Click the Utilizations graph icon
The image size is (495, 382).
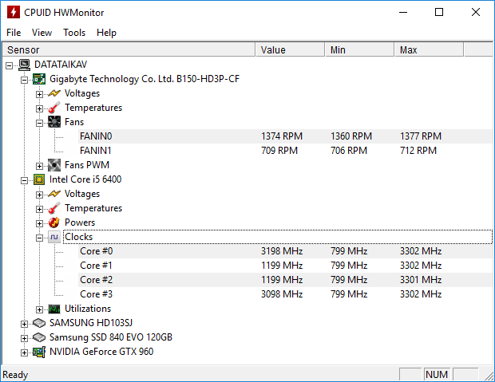[x=54, y=309]
